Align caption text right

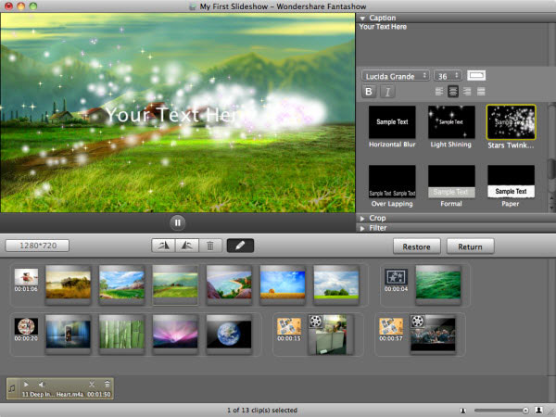pos(467,92)
